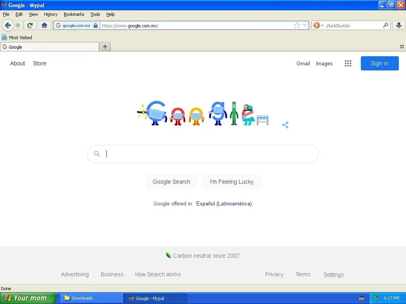
Task: Share the Google doodle via share icon
Action: pos(285,125)
